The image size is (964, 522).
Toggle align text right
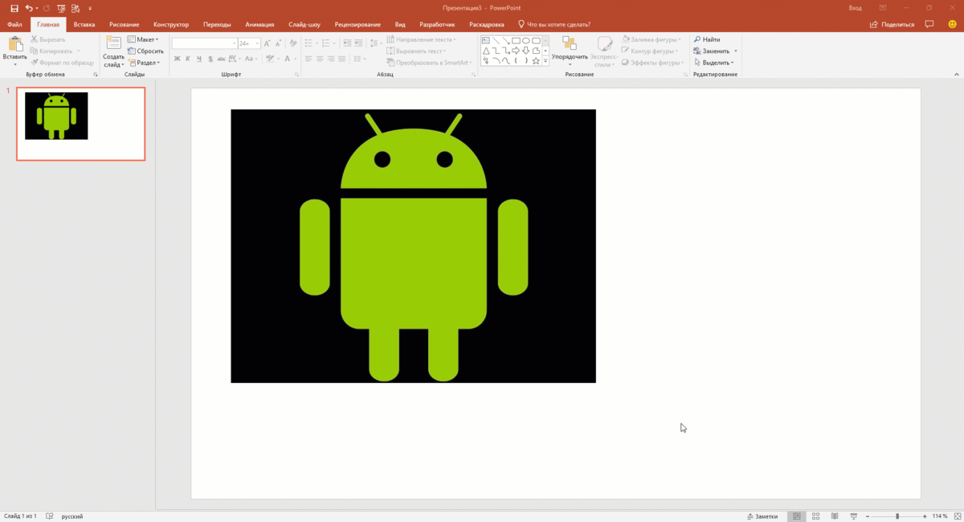[x=331, y=59]
